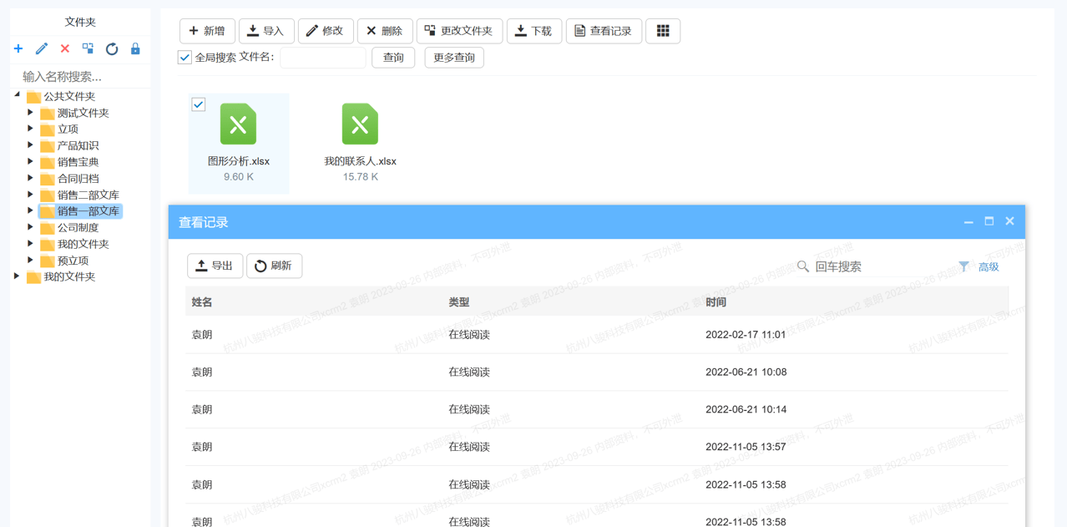Refresh the records list with 刷新
The width and height of the screenshot is (1067, 527).
pyautogui.click(x=274, y=266)
